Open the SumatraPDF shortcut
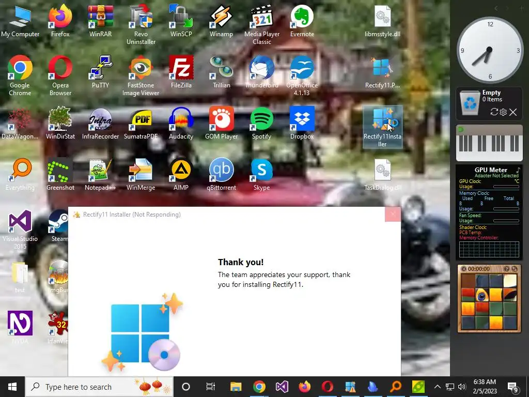529x397 pixels. tap(141, 124)
